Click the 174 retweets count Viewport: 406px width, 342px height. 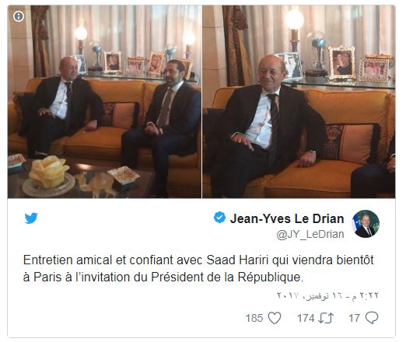[306, 318]
